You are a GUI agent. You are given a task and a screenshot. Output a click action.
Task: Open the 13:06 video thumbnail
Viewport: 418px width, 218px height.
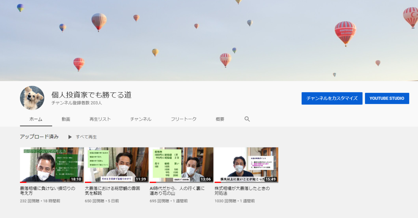181,165
